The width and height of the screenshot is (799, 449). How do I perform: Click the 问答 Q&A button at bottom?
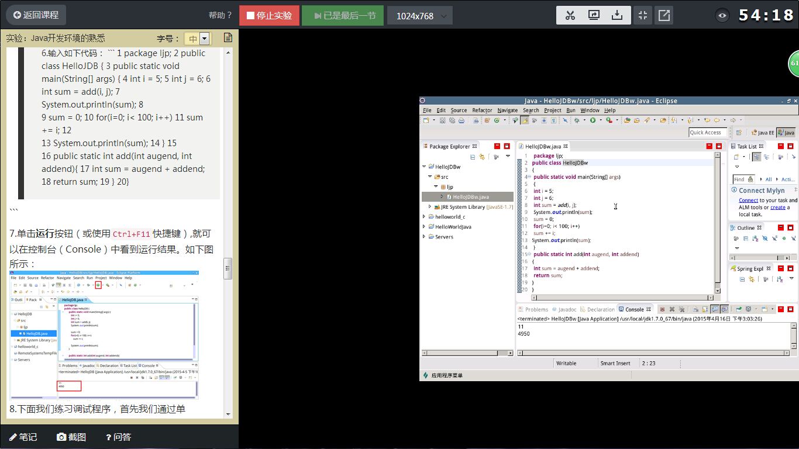coord(119,437)
